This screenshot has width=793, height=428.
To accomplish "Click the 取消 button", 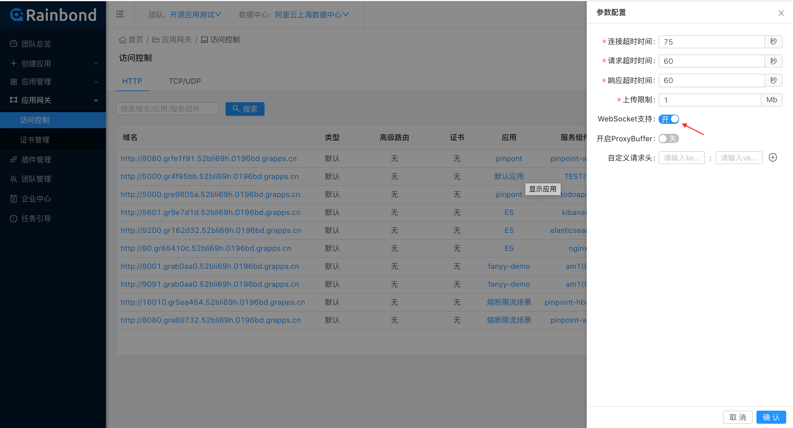I will pyautogui.click(x=738, y=417).
